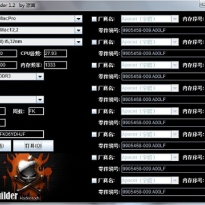The image size is (205, 205).
Task: Open the Apacer vendor dropdown in the first memory row
Action: tap(150, 19)
